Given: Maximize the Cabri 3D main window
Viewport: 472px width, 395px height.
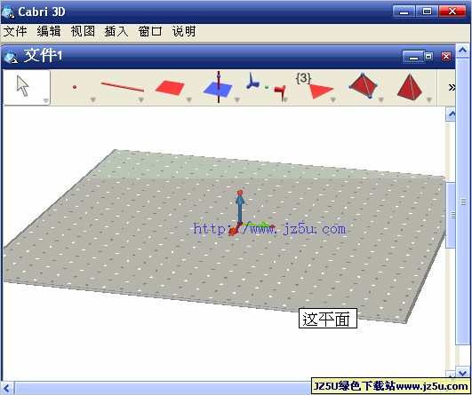Looking at the screenshot, I should pyautogui.click(x=427, y=12).
